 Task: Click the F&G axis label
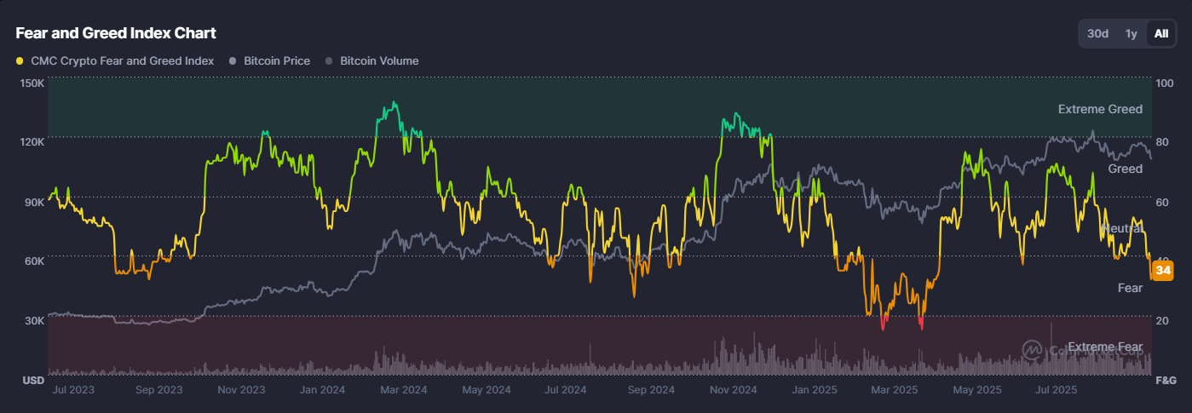point(1166,379)
